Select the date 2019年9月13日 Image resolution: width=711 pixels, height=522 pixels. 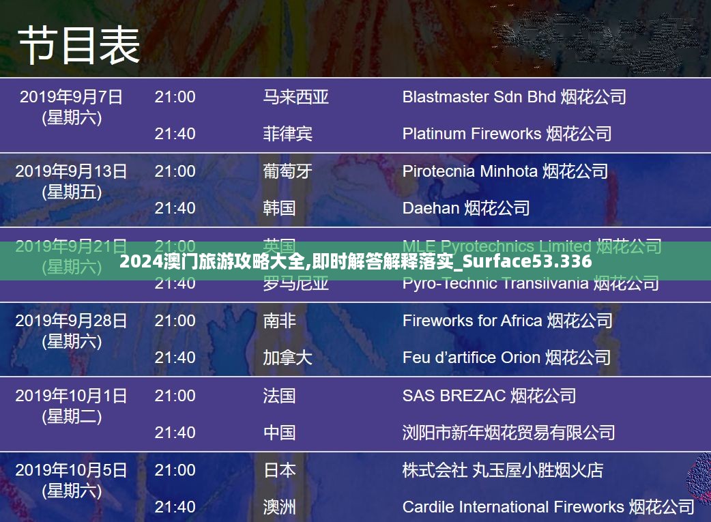71,171
